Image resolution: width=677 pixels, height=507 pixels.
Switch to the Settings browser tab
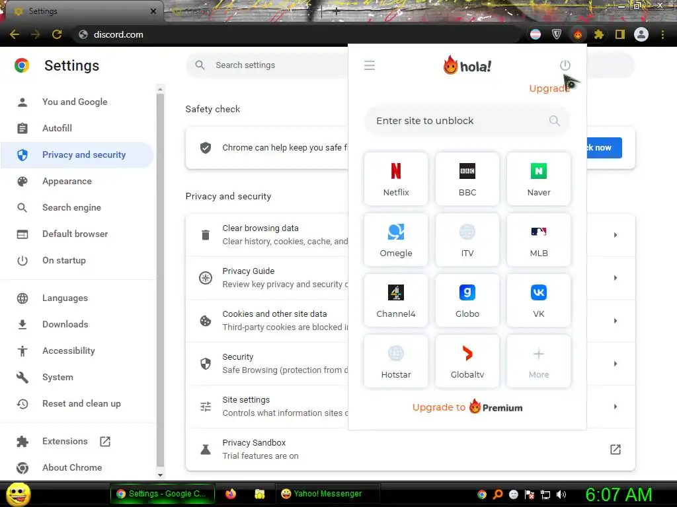(x=84, y=11)
